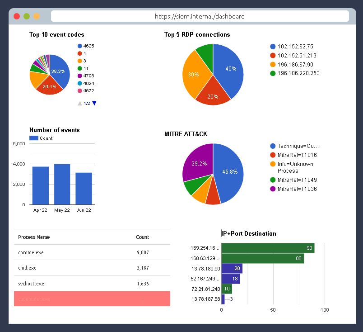Click the legend next-page down arrow
The height and width of the screenshot is (332, 363).
(94, 103)
